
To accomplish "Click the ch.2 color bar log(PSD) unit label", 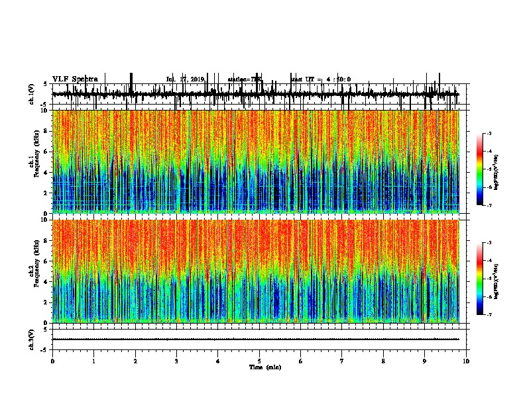I will click(x=496, y=282).
